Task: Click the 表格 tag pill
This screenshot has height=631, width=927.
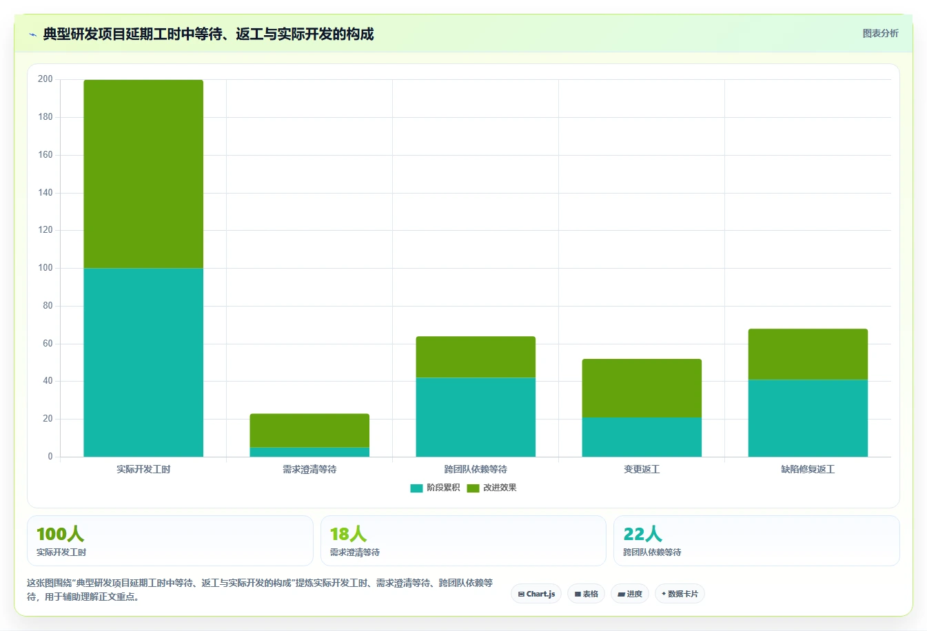Action: click(587, 594)
